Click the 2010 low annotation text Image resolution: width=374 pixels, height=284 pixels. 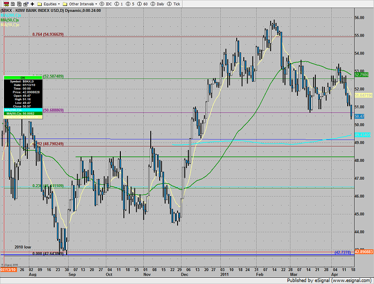[x=23, y=247]
